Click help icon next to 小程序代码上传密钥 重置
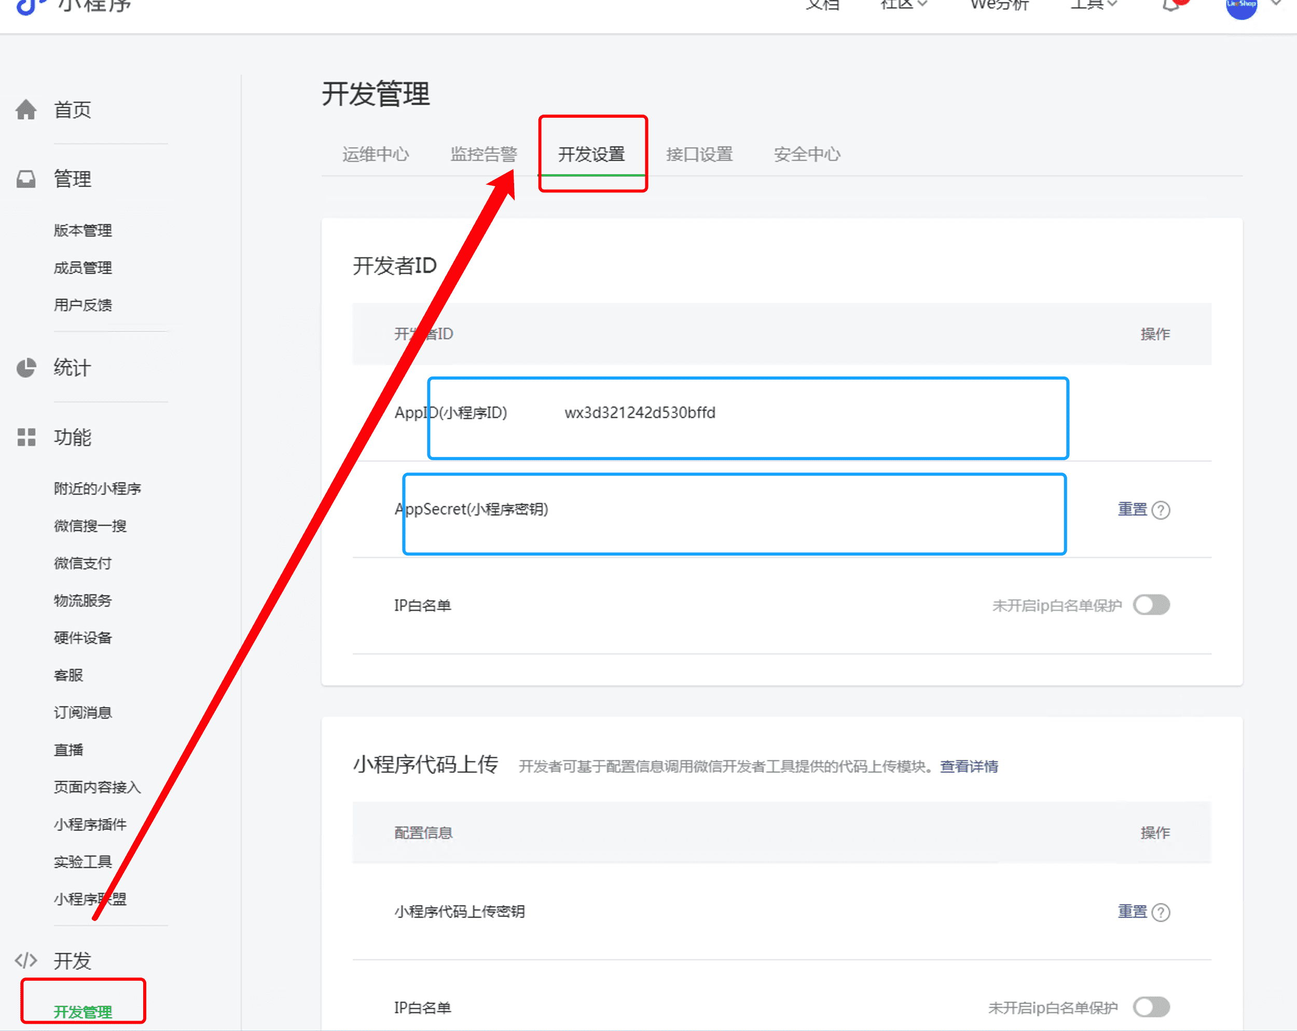 pyautogui.click(x=1161, y=913)
